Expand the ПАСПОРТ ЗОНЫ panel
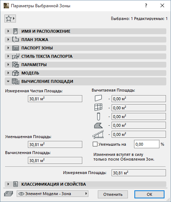 (x=8, y=48)
